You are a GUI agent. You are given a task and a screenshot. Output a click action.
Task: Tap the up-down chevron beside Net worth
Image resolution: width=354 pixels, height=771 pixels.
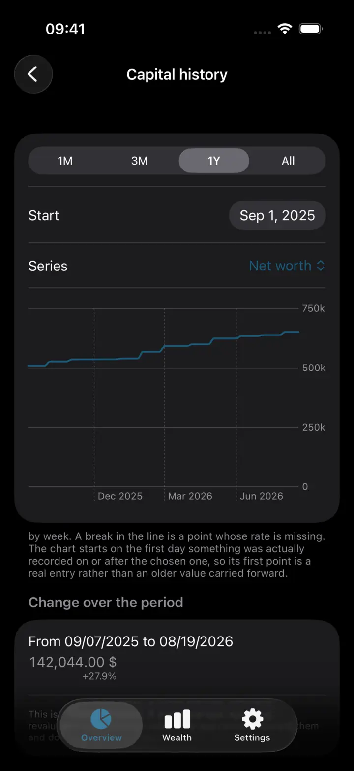point(320,266)
